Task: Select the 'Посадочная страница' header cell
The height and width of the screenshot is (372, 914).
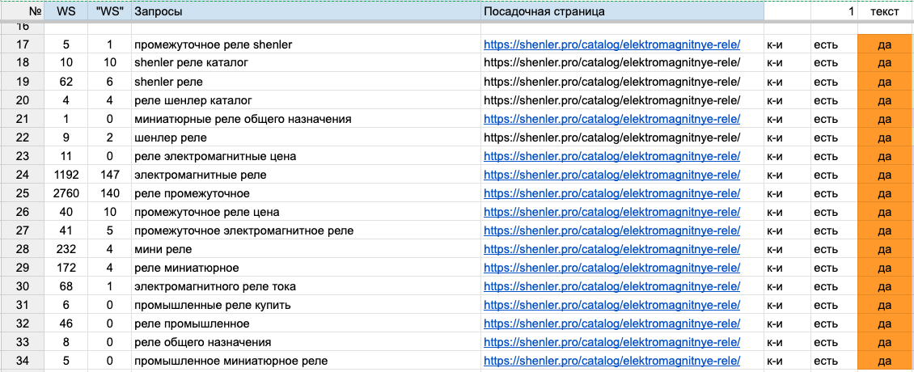Action: point(623,11)
